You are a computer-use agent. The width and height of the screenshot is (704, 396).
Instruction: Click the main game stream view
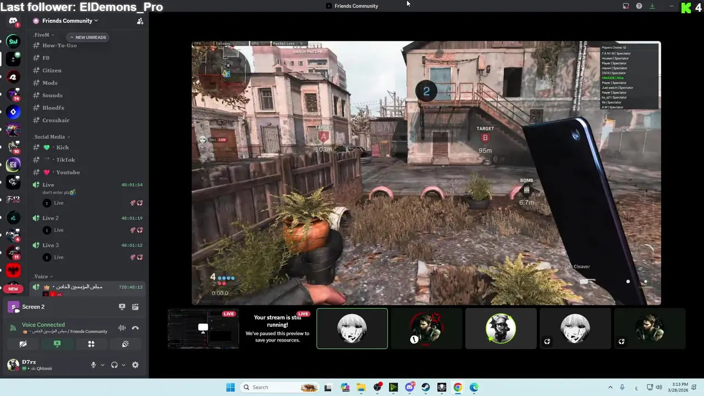pos(426,173)
